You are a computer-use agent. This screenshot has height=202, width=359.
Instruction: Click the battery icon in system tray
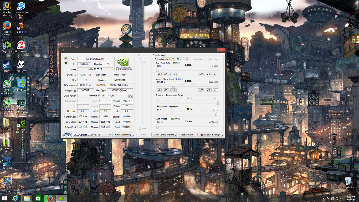click(x=332, y=198)
